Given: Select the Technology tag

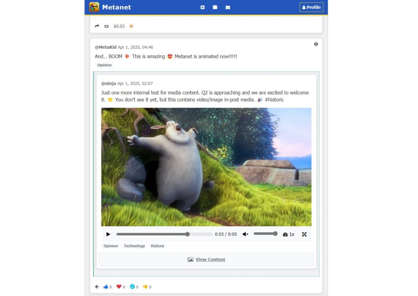Looking at the screenshot, I should pyautogui.click(x=134, y=246).
